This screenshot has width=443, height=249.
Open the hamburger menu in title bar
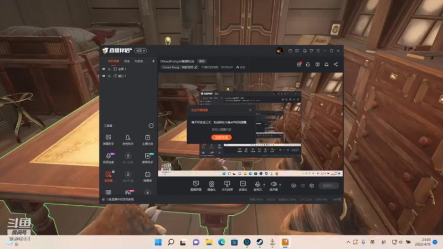click(x=318, y=51)
